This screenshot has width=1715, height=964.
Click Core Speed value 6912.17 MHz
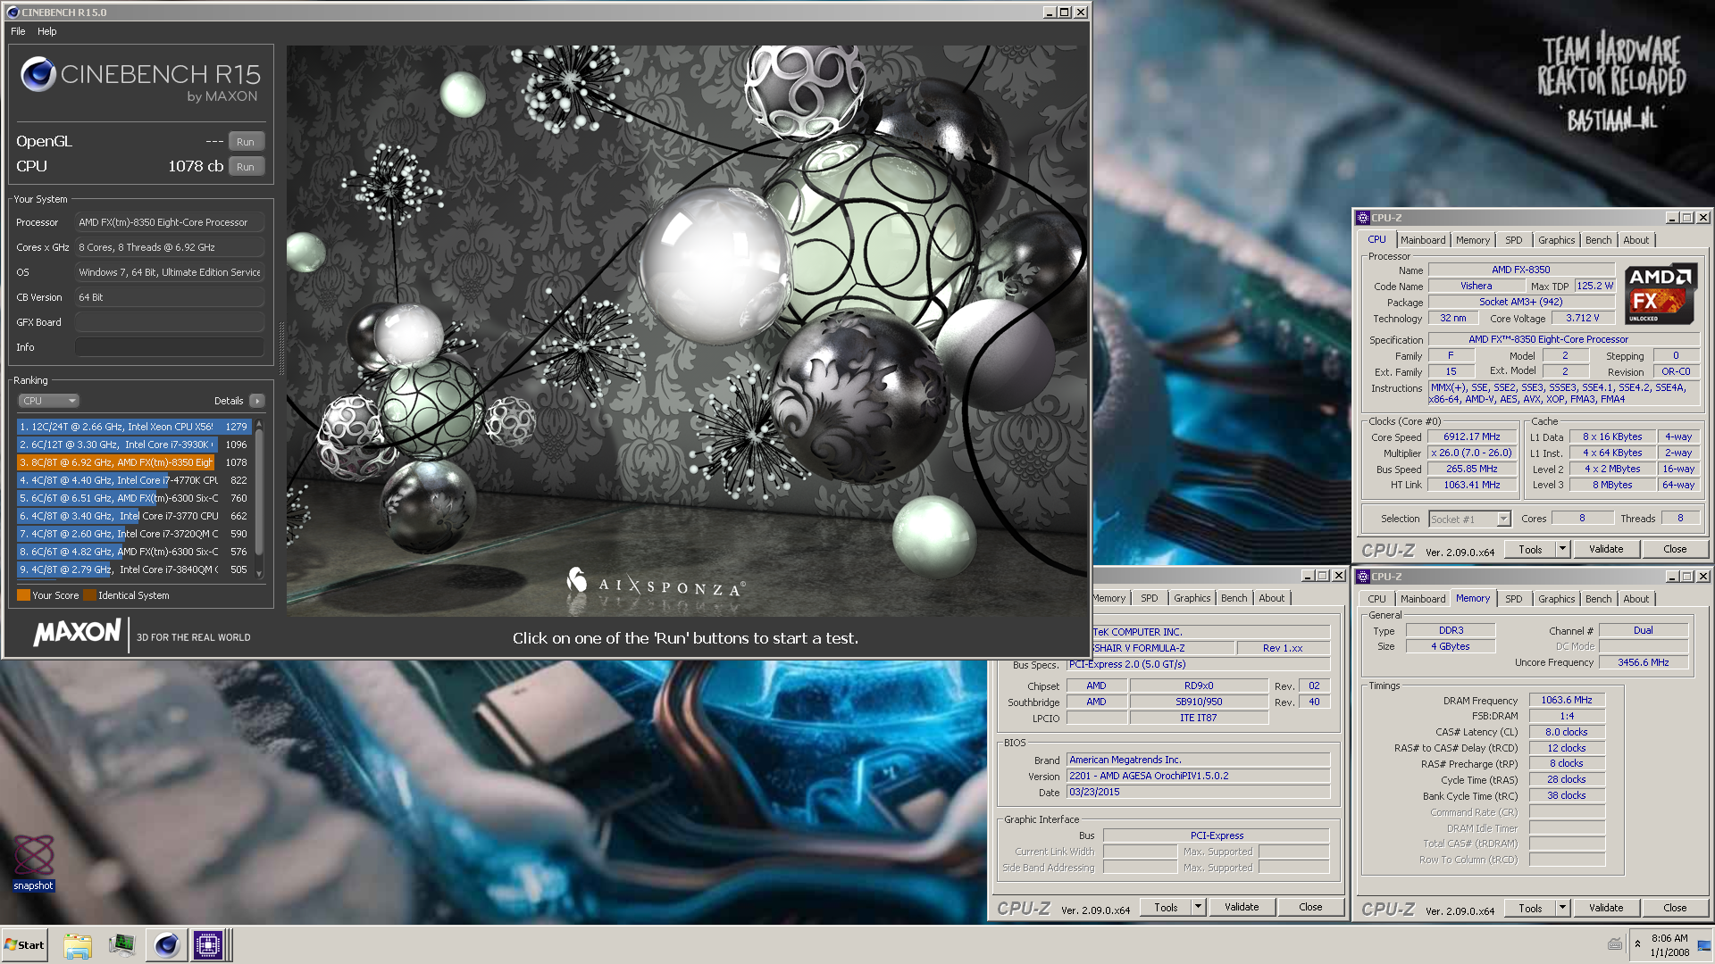pyautogui.click(x=1472, y=436)
